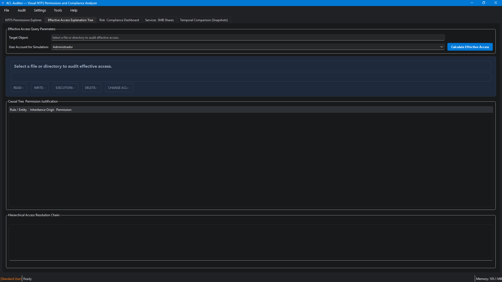This screenshot has width=502, height=282.
Task: Click the Memory: 105.1 MB indicator
Action: 489,279
